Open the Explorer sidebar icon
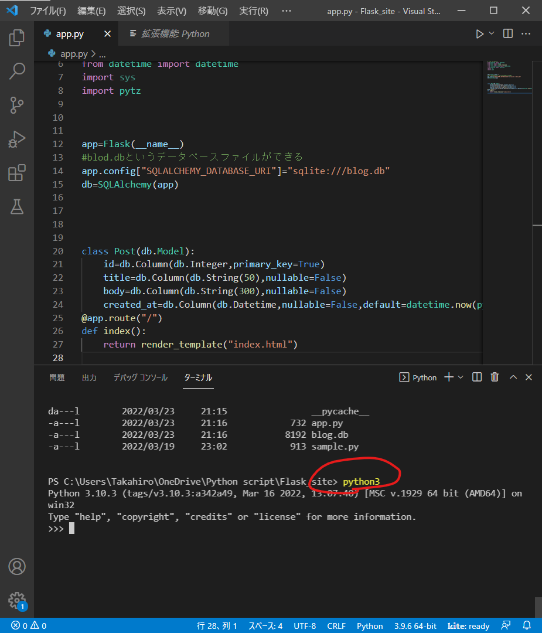 point(16,37)
